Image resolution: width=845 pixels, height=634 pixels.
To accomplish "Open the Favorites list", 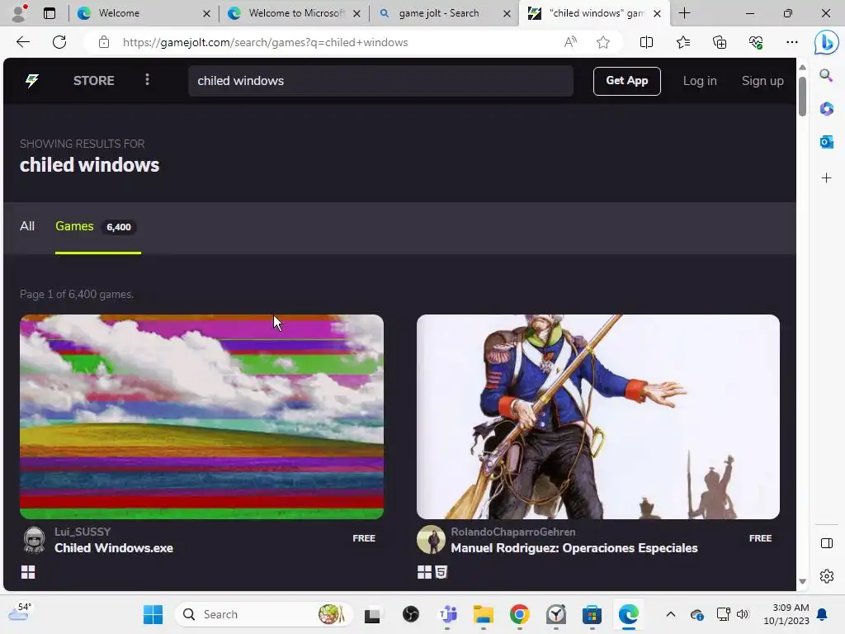I will 682,42.
